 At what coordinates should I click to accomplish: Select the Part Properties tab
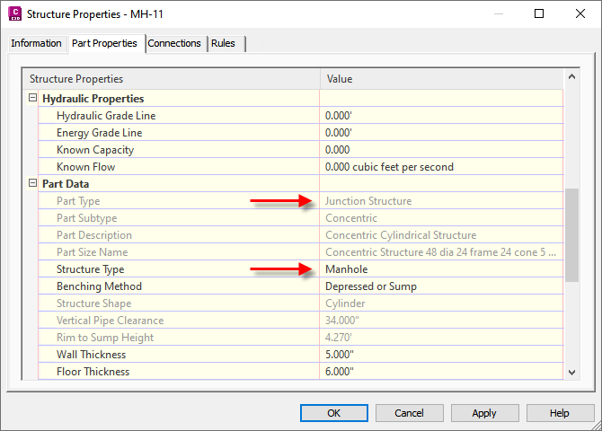(104, 43)
